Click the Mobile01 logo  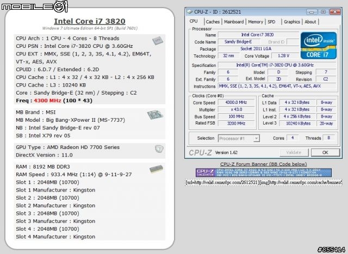tap(34, 7)
